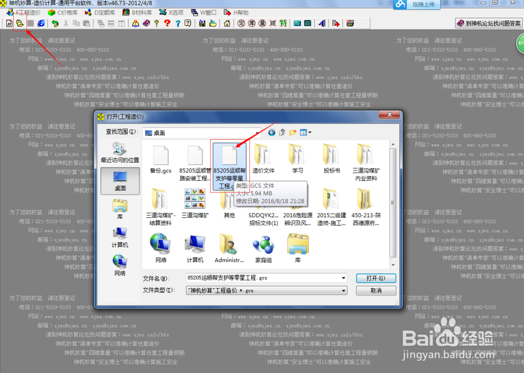Select 网络 in the places sidebar

(120, 266)
